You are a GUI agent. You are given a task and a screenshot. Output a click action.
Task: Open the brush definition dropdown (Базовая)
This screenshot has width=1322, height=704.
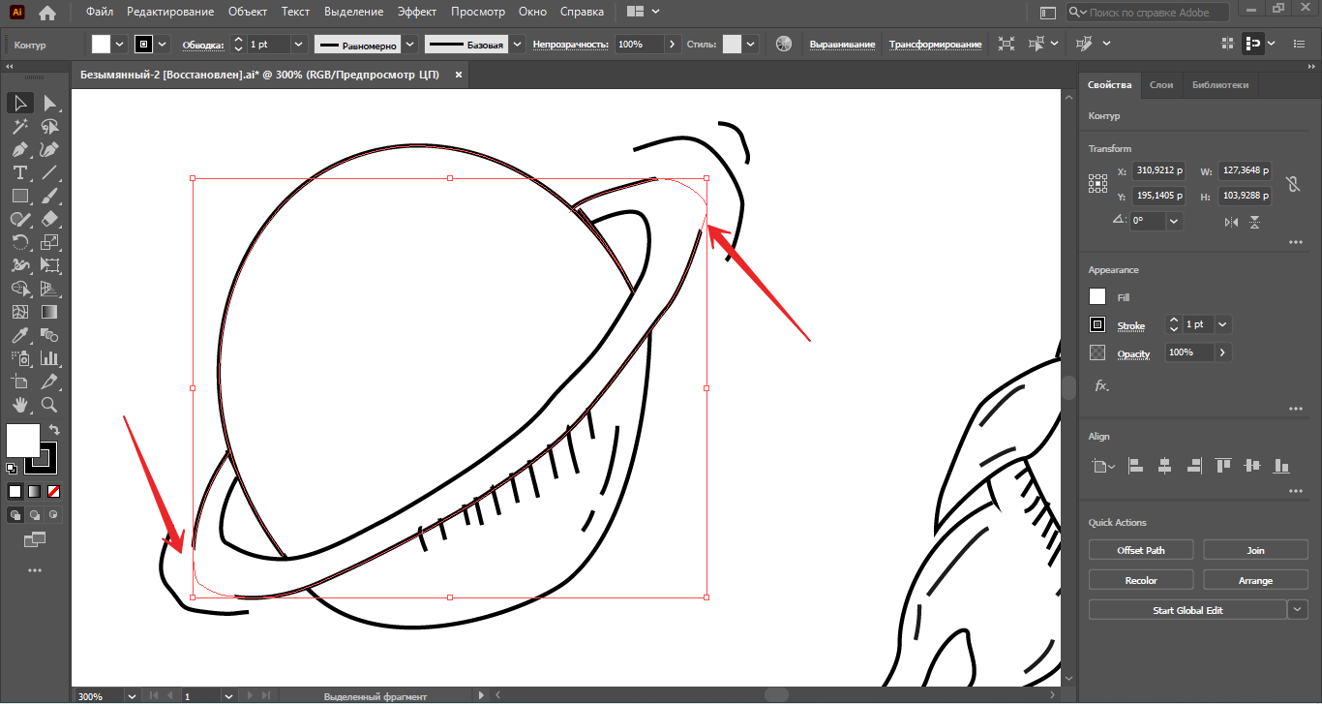(517, 45)
